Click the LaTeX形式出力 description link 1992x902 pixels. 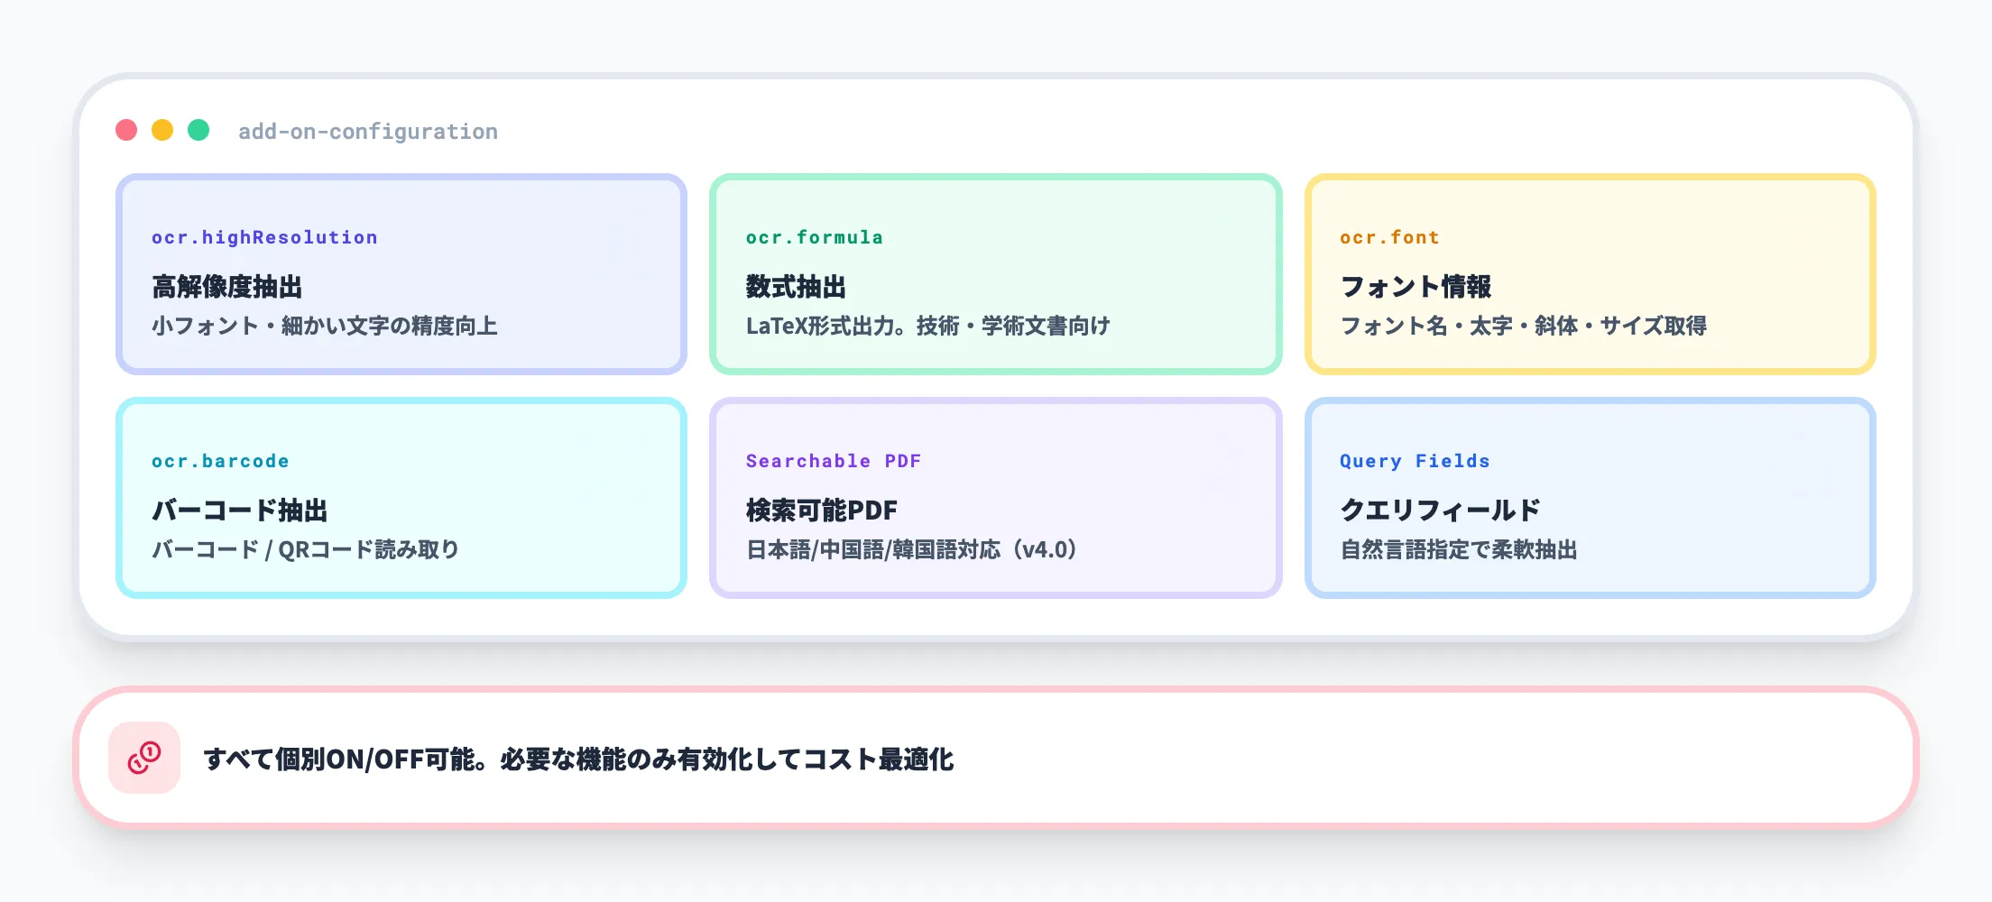[928, 326]
